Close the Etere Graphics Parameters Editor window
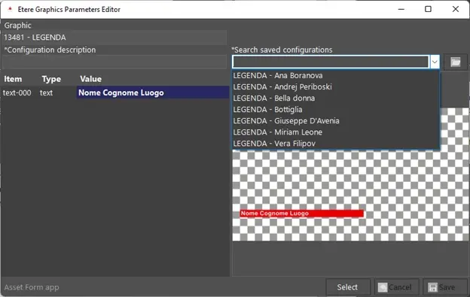The width and height of the screenshot is (470, 297). click(455, 9)
